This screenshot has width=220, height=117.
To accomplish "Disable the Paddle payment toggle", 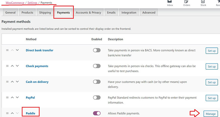I will point(97,113).
